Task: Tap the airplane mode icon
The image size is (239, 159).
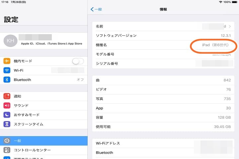Action: pyautogui.click(x=7, y=61)
